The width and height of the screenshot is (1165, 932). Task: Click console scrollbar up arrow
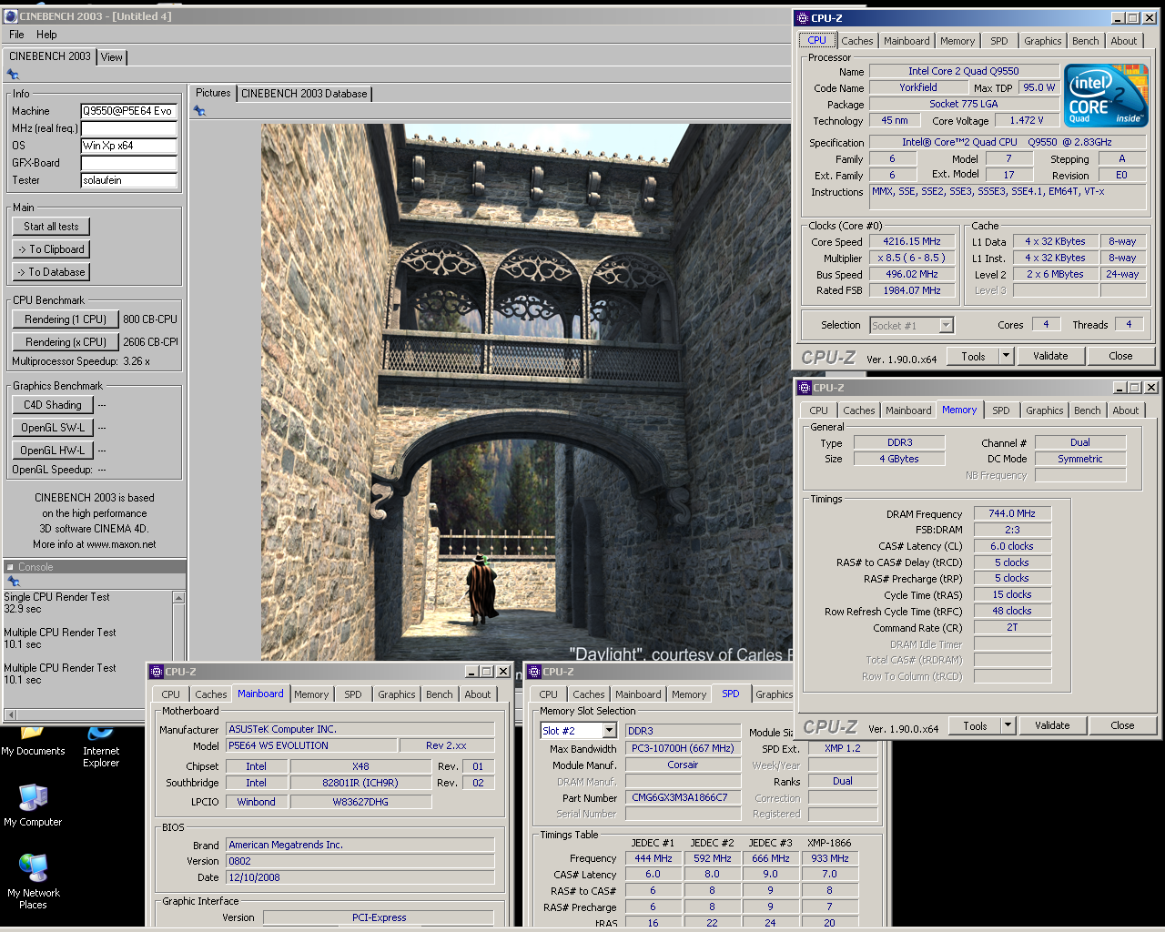[x=178, y=598]
